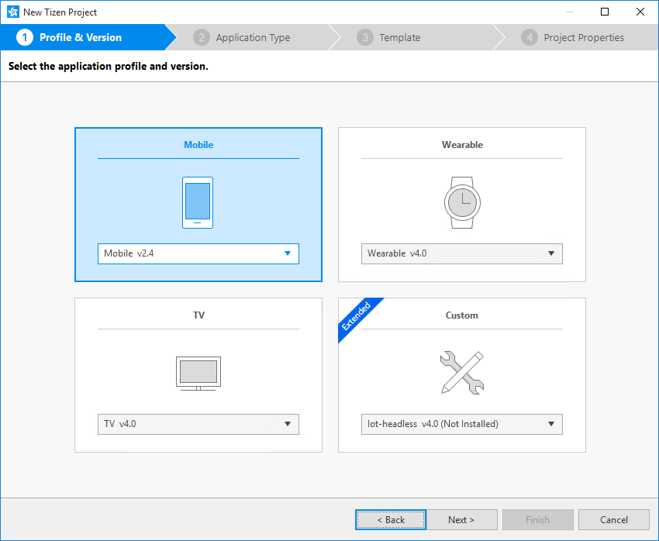This screenshot has width=659, height=541.
Task: Click the Back button
Action: [390, 519]
